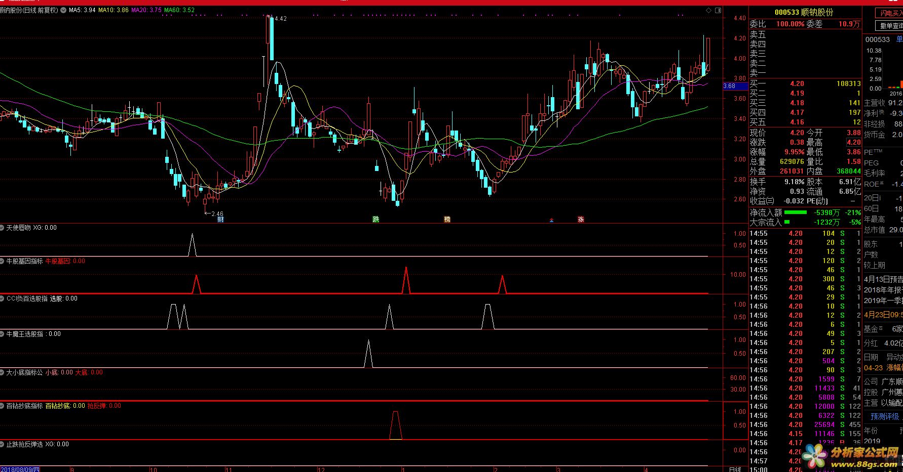Image resolution: width=903 pixels, height=472 pixels.
Task: Click the 内盘 368044 value
Action: click(x=849, y=171)
